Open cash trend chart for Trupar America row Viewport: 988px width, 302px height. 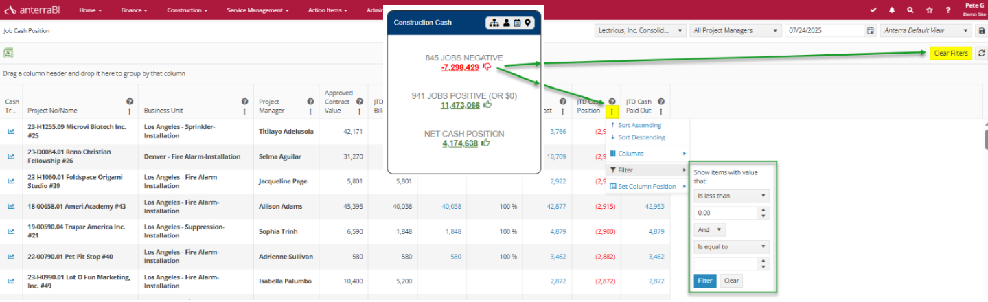(11, 231)
